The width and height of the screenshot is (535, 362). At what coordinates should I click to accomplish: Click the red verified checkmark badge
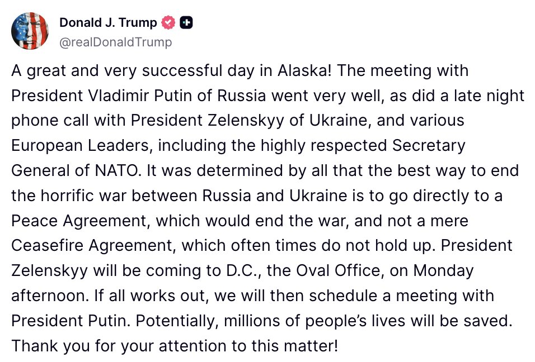coord(168,23)
